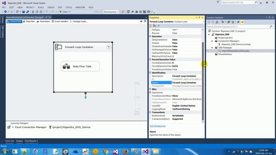Open the Development configuration dropdown
Image resolution: width=276 pixels, height=155 pixels.
(111, 12)
